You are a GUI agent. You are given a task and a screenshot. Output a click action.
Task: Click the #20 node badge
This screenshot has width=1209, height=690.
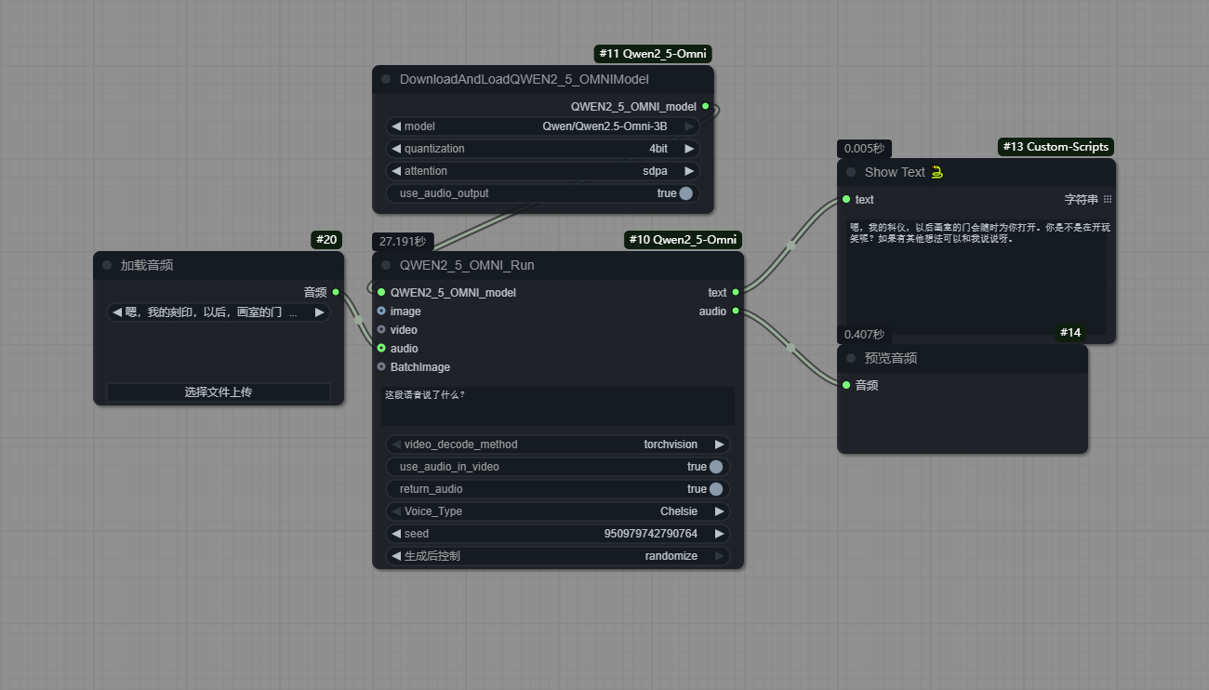(326, 240)
